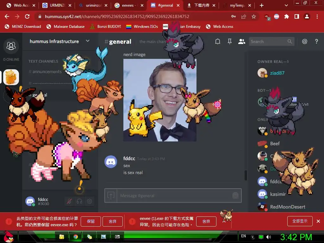The image size is (324, 243).
Task: Click the Discord Search field
Action: coord(271,41)
